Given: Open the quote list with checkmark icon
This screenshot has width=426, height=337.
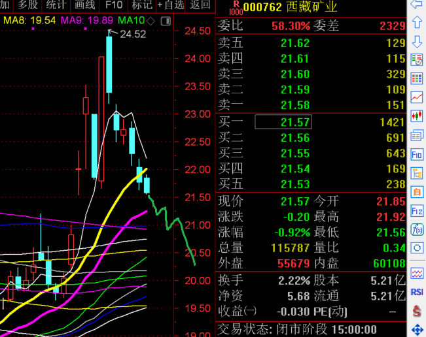Looking at the screenshot, I should click(x=417, y=60).
